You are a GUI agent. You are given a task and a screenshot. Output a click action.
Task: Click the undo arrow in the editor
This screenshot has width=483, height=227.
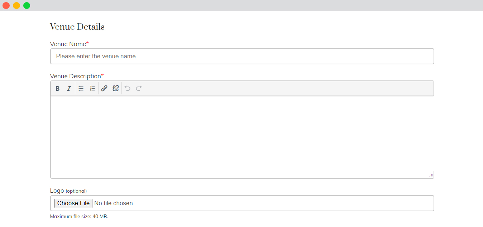[x=128, y=88]
